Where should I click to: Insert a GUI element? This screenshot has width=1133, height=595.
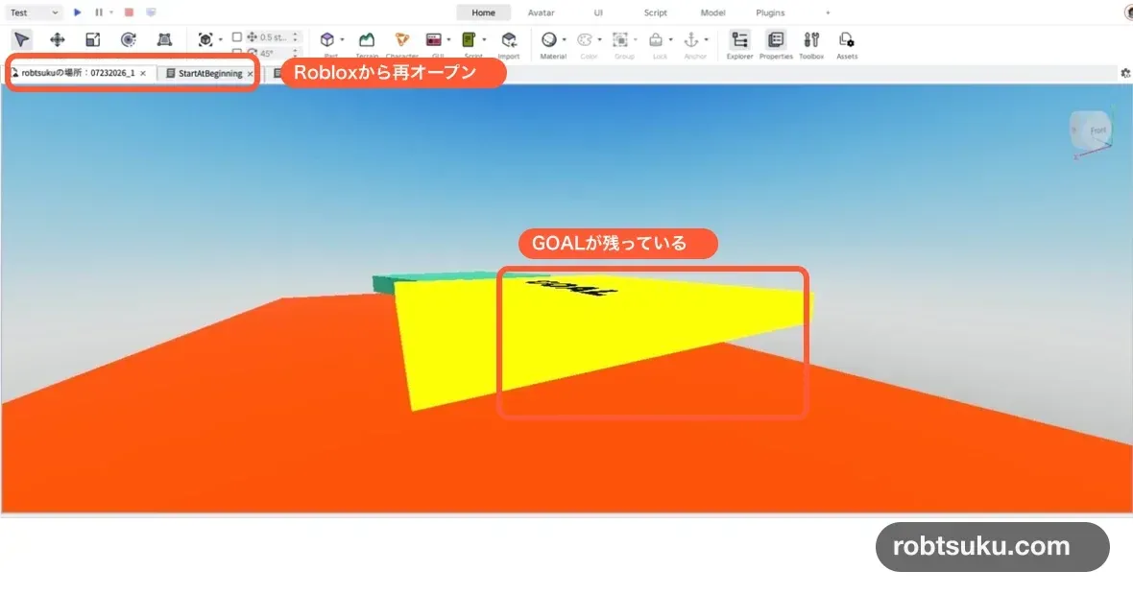click(434, 39)
